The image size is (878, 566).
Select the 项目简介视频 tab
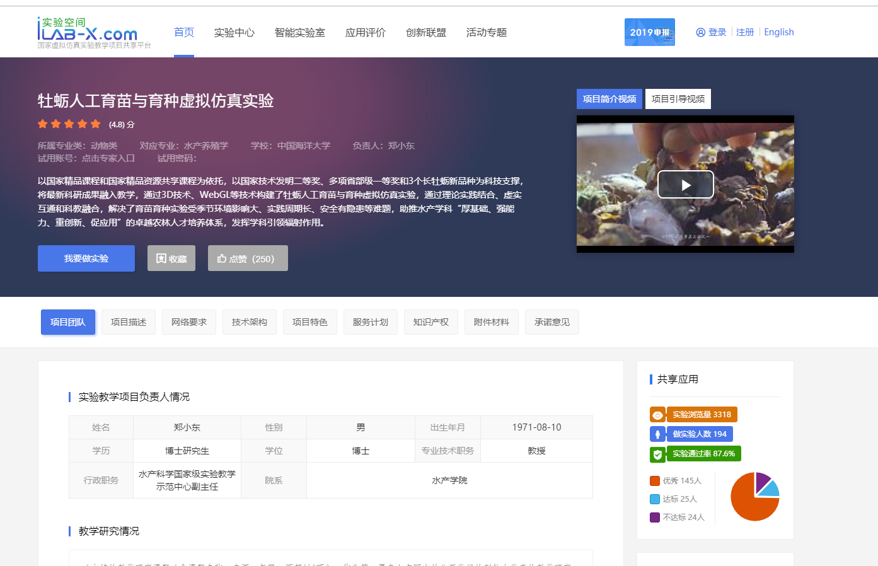coord(609,99)
